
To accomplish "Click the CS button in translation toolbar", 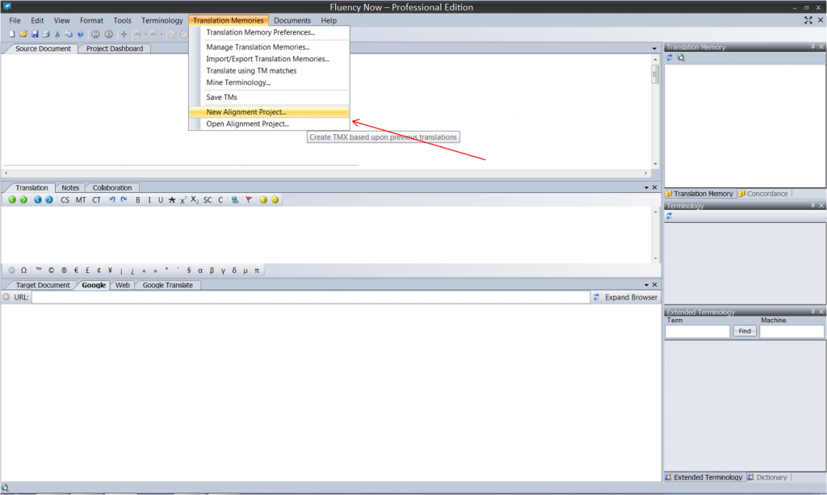I will pyautogui.click(x=65, y=199).
